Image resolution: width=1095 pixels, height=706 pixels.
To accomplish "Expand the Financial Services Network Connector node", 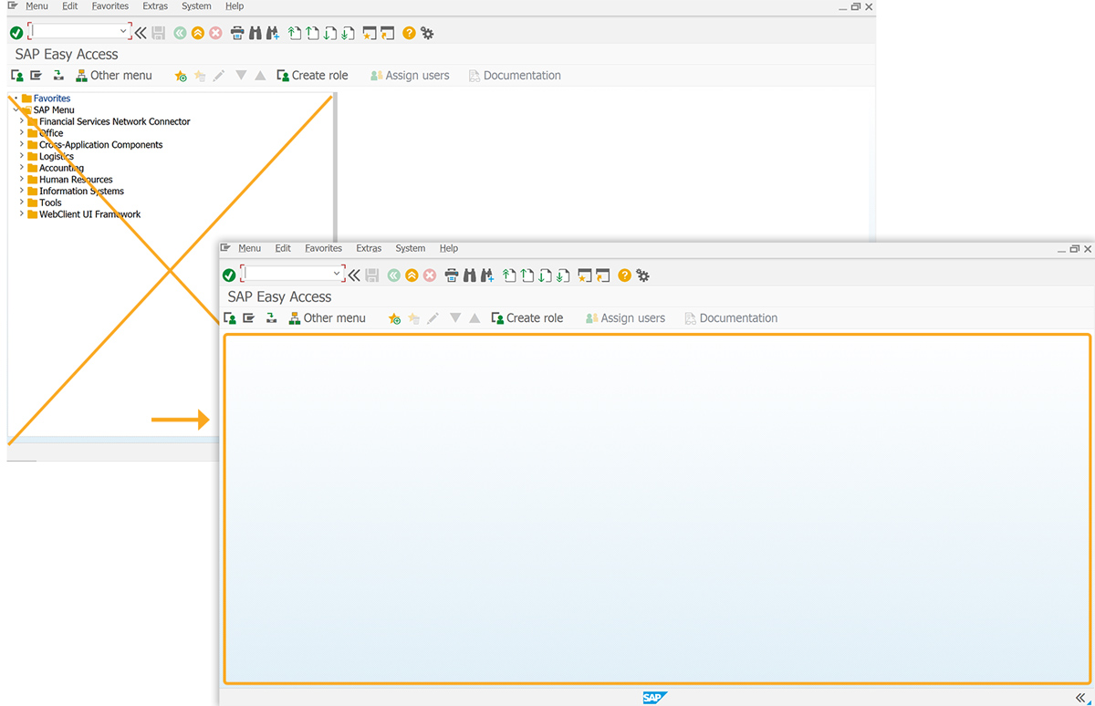I will tap(22, 121).
